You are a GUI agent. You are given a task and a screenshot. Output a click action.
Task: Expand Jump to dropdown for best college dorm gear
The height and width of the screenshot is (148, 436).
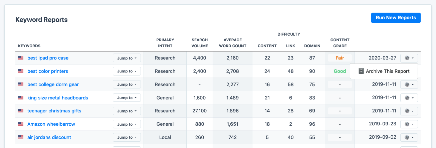127,84
